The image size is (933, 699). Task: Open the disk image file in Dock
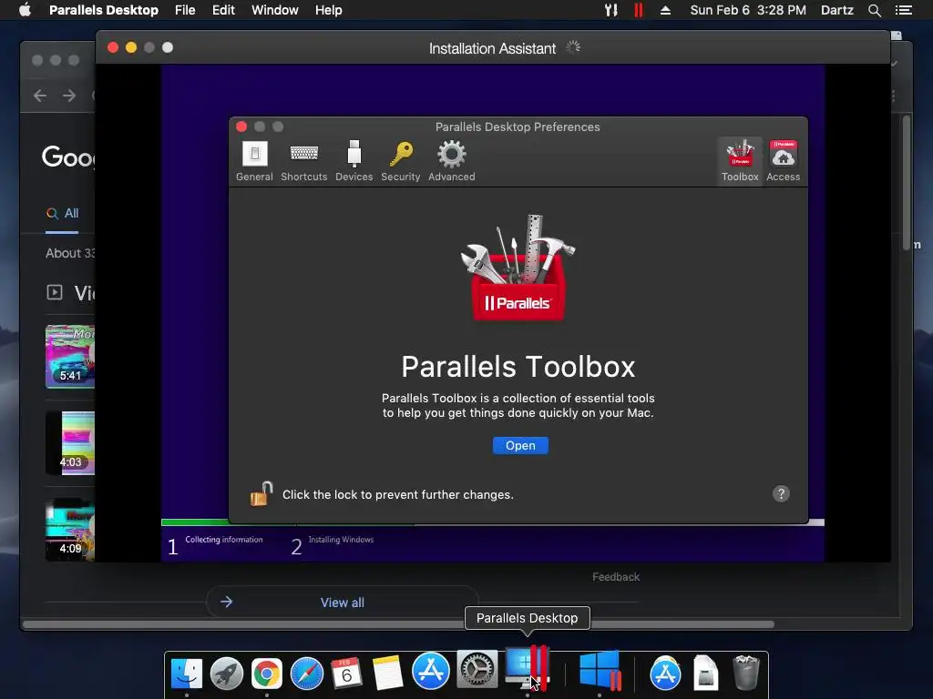coord(705,673)
